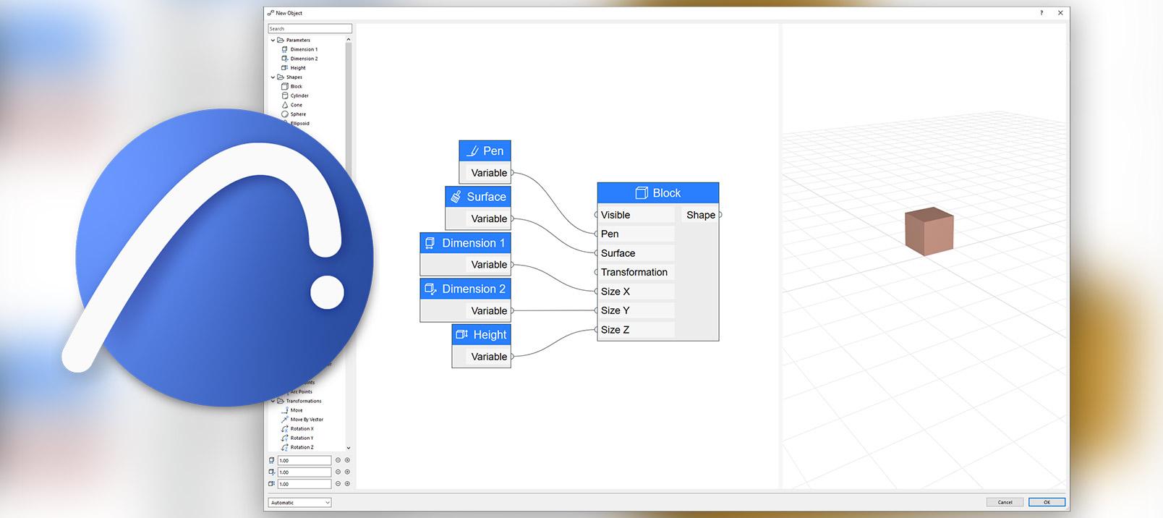Decrease the Height value with minus
This screenshot has width=1163, height=518.
[338, 484]
